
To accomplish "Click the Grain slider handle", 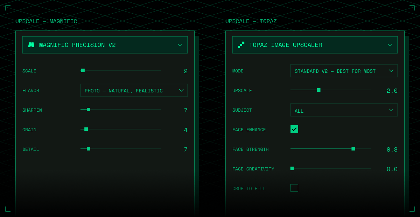I will (x=86, y=129).
